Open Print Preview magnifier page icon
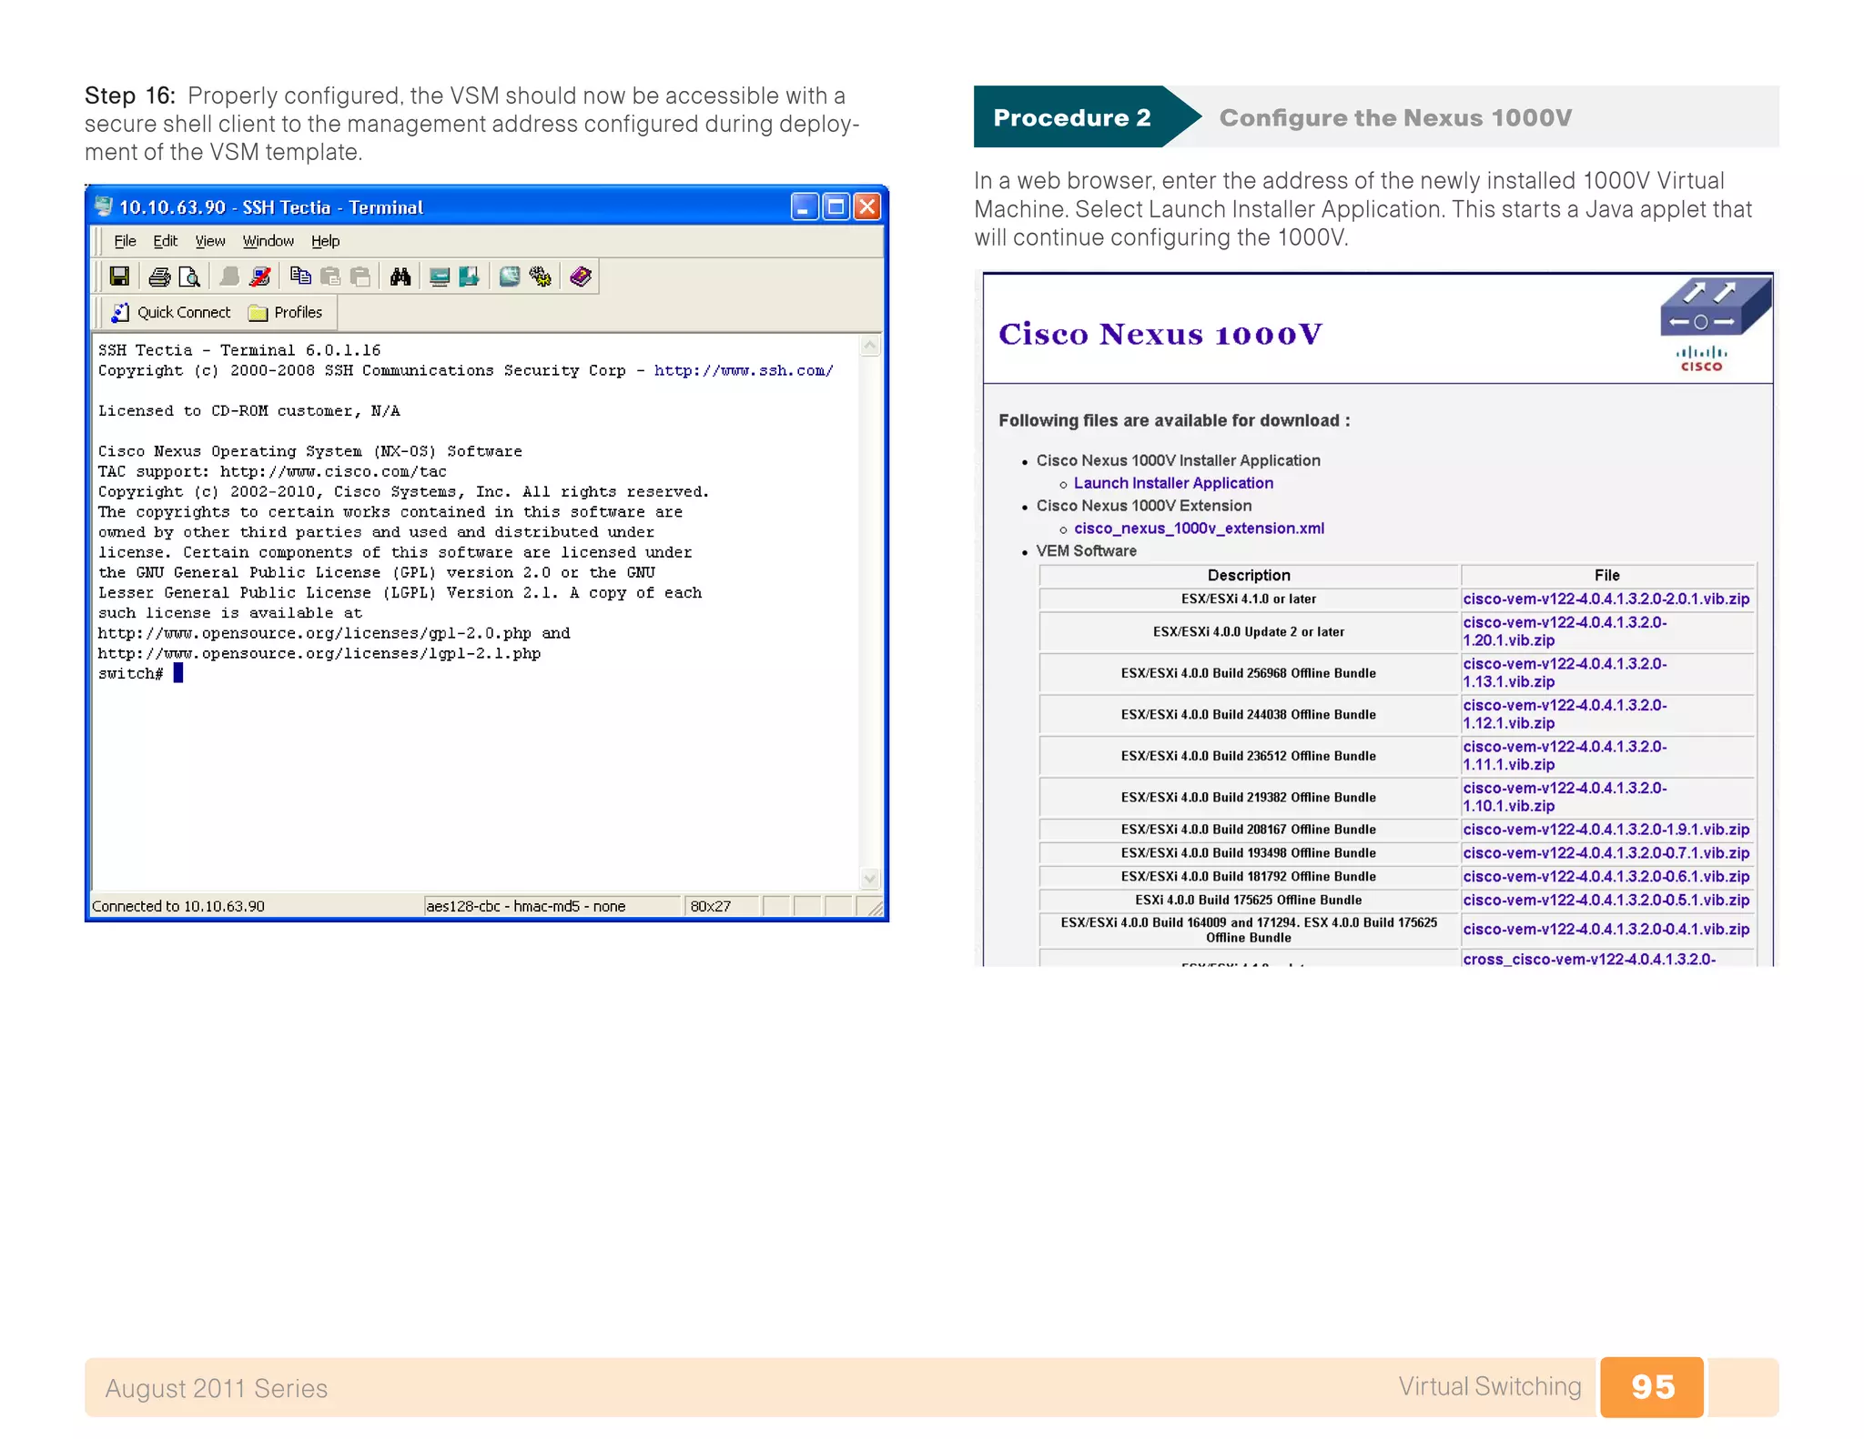Viewport: 1864px width, 1439px height. (189, 277)
